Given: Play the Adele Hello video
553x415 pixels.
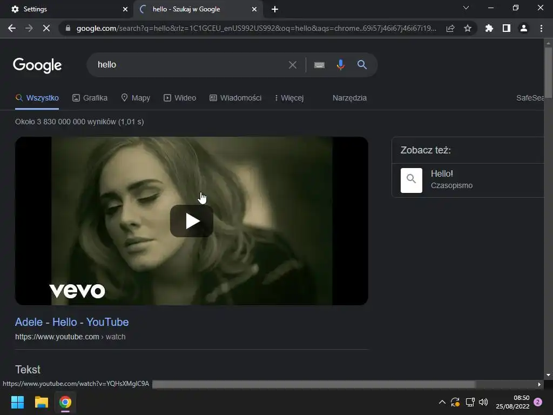Looking at the screenshot, I should coord(192,221).
